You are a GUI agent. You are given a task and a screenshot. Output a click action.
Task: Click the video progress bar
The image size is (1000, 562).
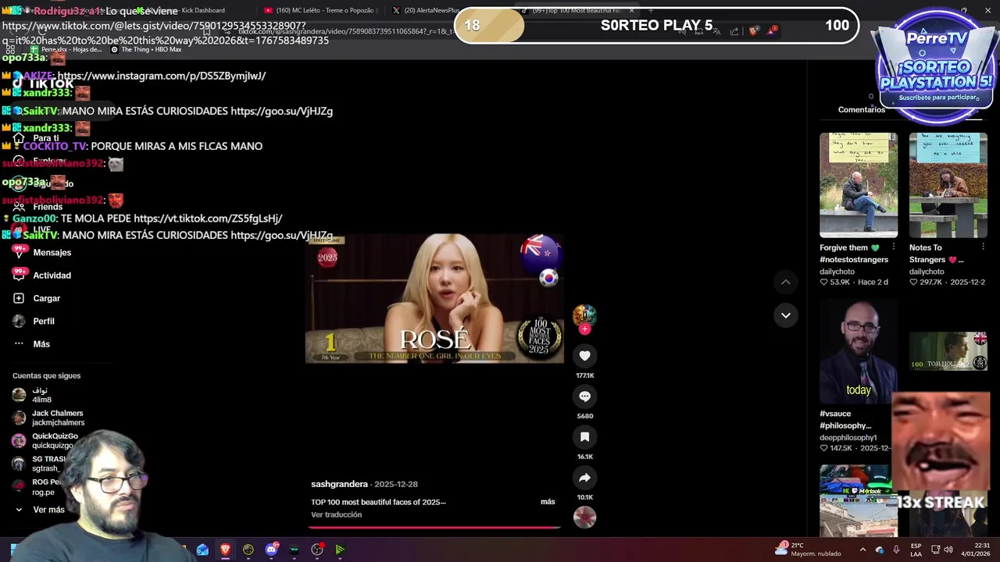tap(434, 528)
